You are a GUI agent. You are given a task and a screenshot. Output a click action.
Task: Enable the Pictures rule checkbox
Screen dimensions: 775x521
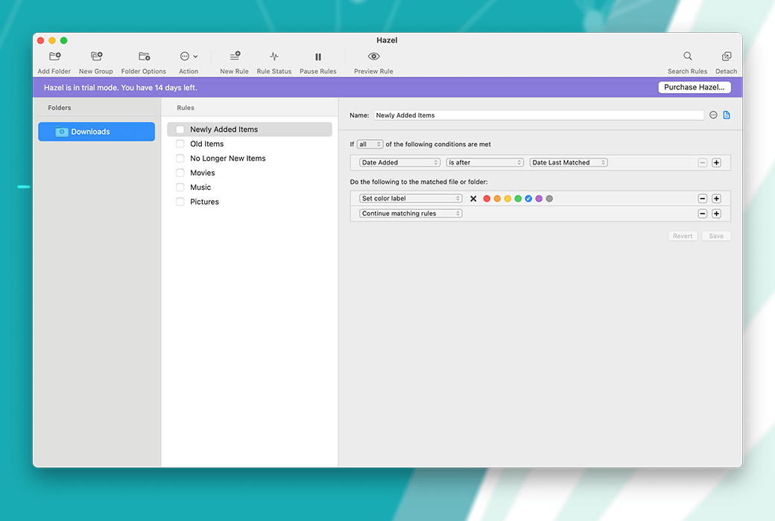pos(180,202)
